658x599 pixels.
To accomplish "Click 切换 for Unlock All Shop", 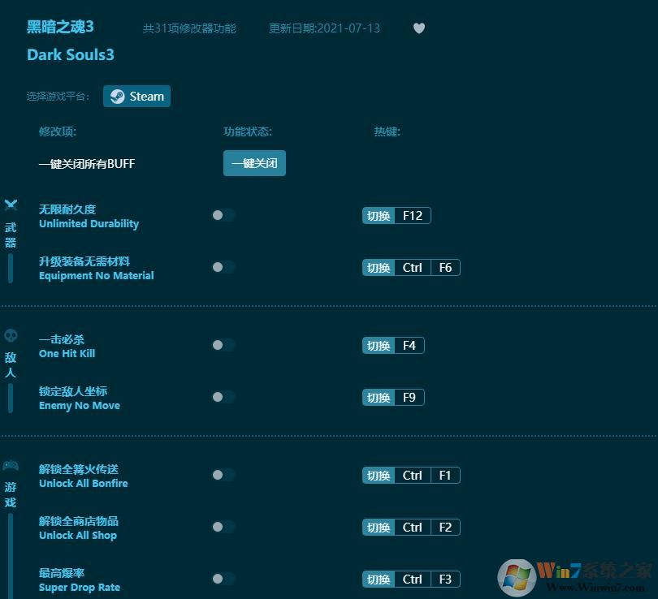I will [379, 528].
